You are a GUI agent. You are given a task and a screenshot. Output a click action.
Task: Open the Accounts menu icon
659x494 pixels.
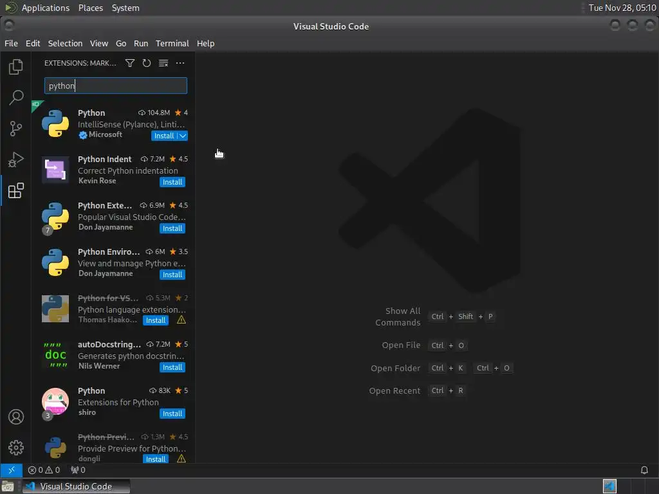(16, 417)
